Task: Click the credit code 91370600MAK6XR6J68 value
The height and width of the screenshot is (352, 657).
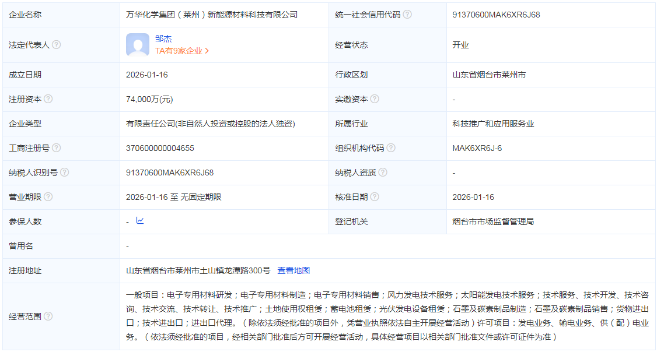Action: tap(496, 15)
